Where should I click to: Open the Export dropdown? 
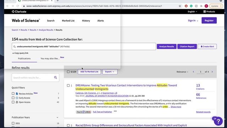[x=110, y=72]
